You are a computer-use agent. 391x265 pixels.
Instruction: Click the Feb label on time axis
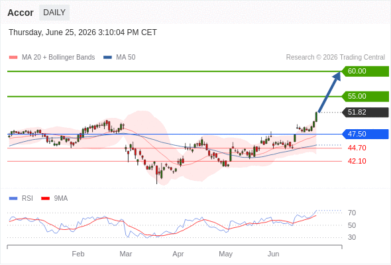pyautogui.click(x=78, y=254)
